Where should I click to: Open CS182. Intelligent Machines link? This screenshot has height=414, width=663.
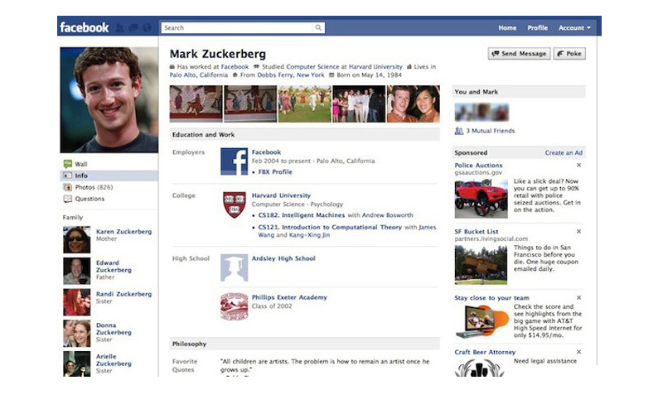pos(301,215)
